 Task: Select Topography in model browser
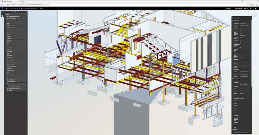(x=16, y=58)
